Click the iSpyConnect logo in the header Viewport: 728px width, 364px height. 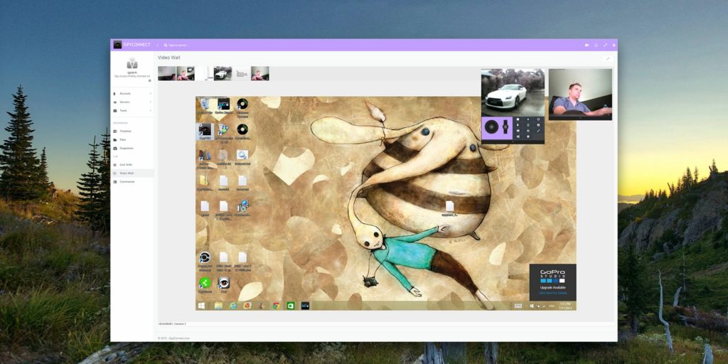coord(132,45)
